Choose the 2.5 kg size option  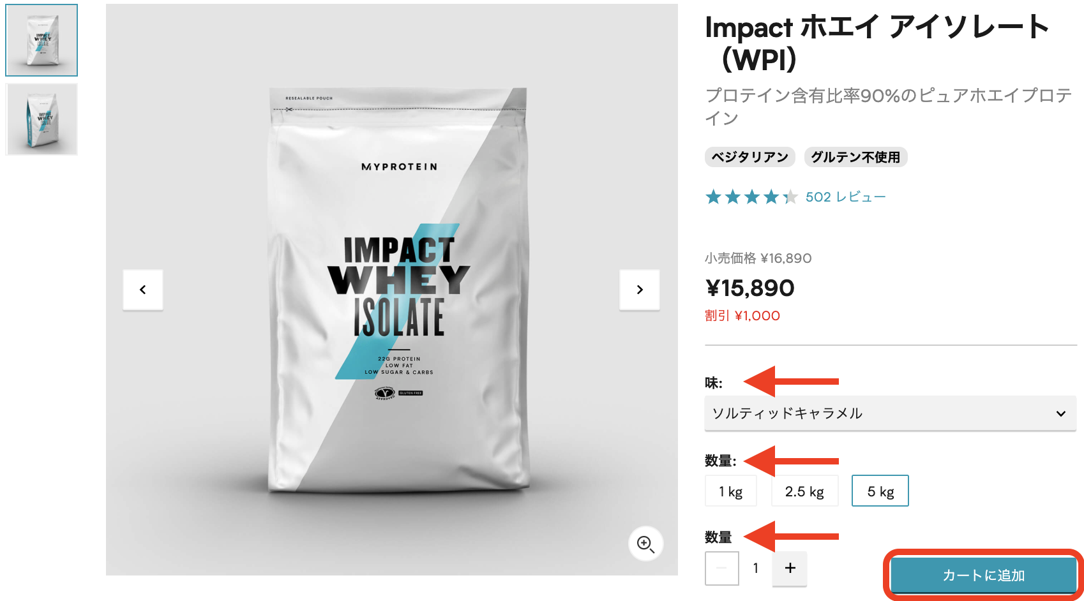tap(804, 491)
